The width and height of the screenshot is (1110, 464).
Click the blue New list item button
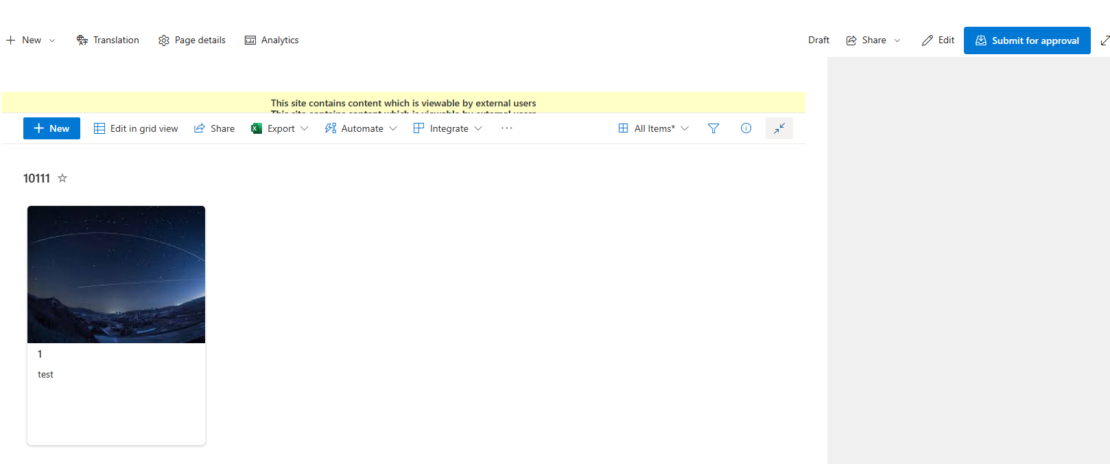pos(51,128)
